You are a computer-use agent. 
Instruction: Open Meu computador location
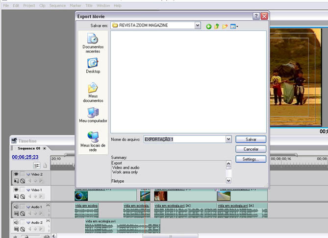(93, 116)
